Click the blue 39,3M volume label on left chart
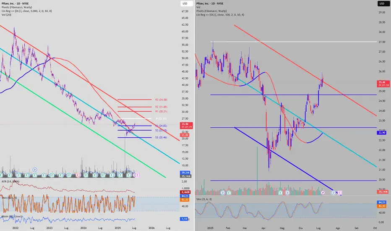The width and height of the screenshot is (391, 231). tap(185, 173)
